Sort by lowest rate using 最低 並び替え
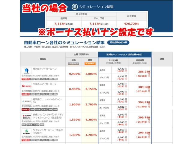 coord(74,63)
